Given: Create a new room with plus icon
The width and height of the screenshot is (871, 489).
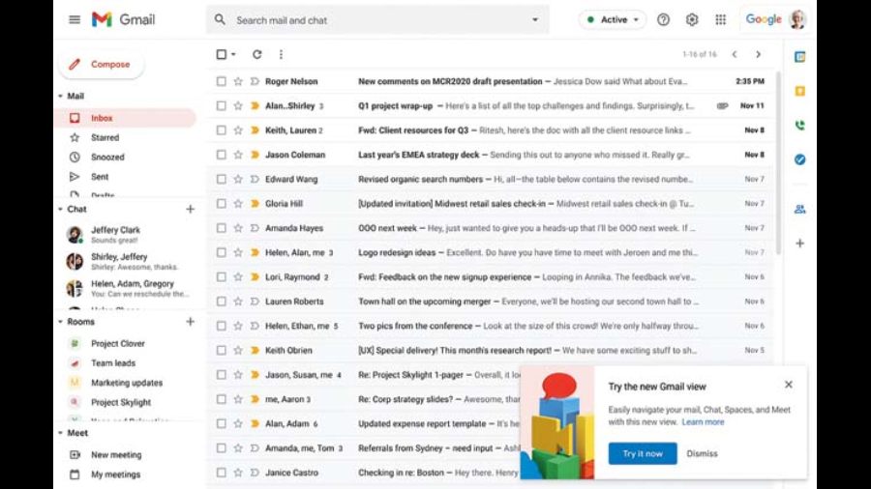Looking at the screenshot, I should 191,322.
